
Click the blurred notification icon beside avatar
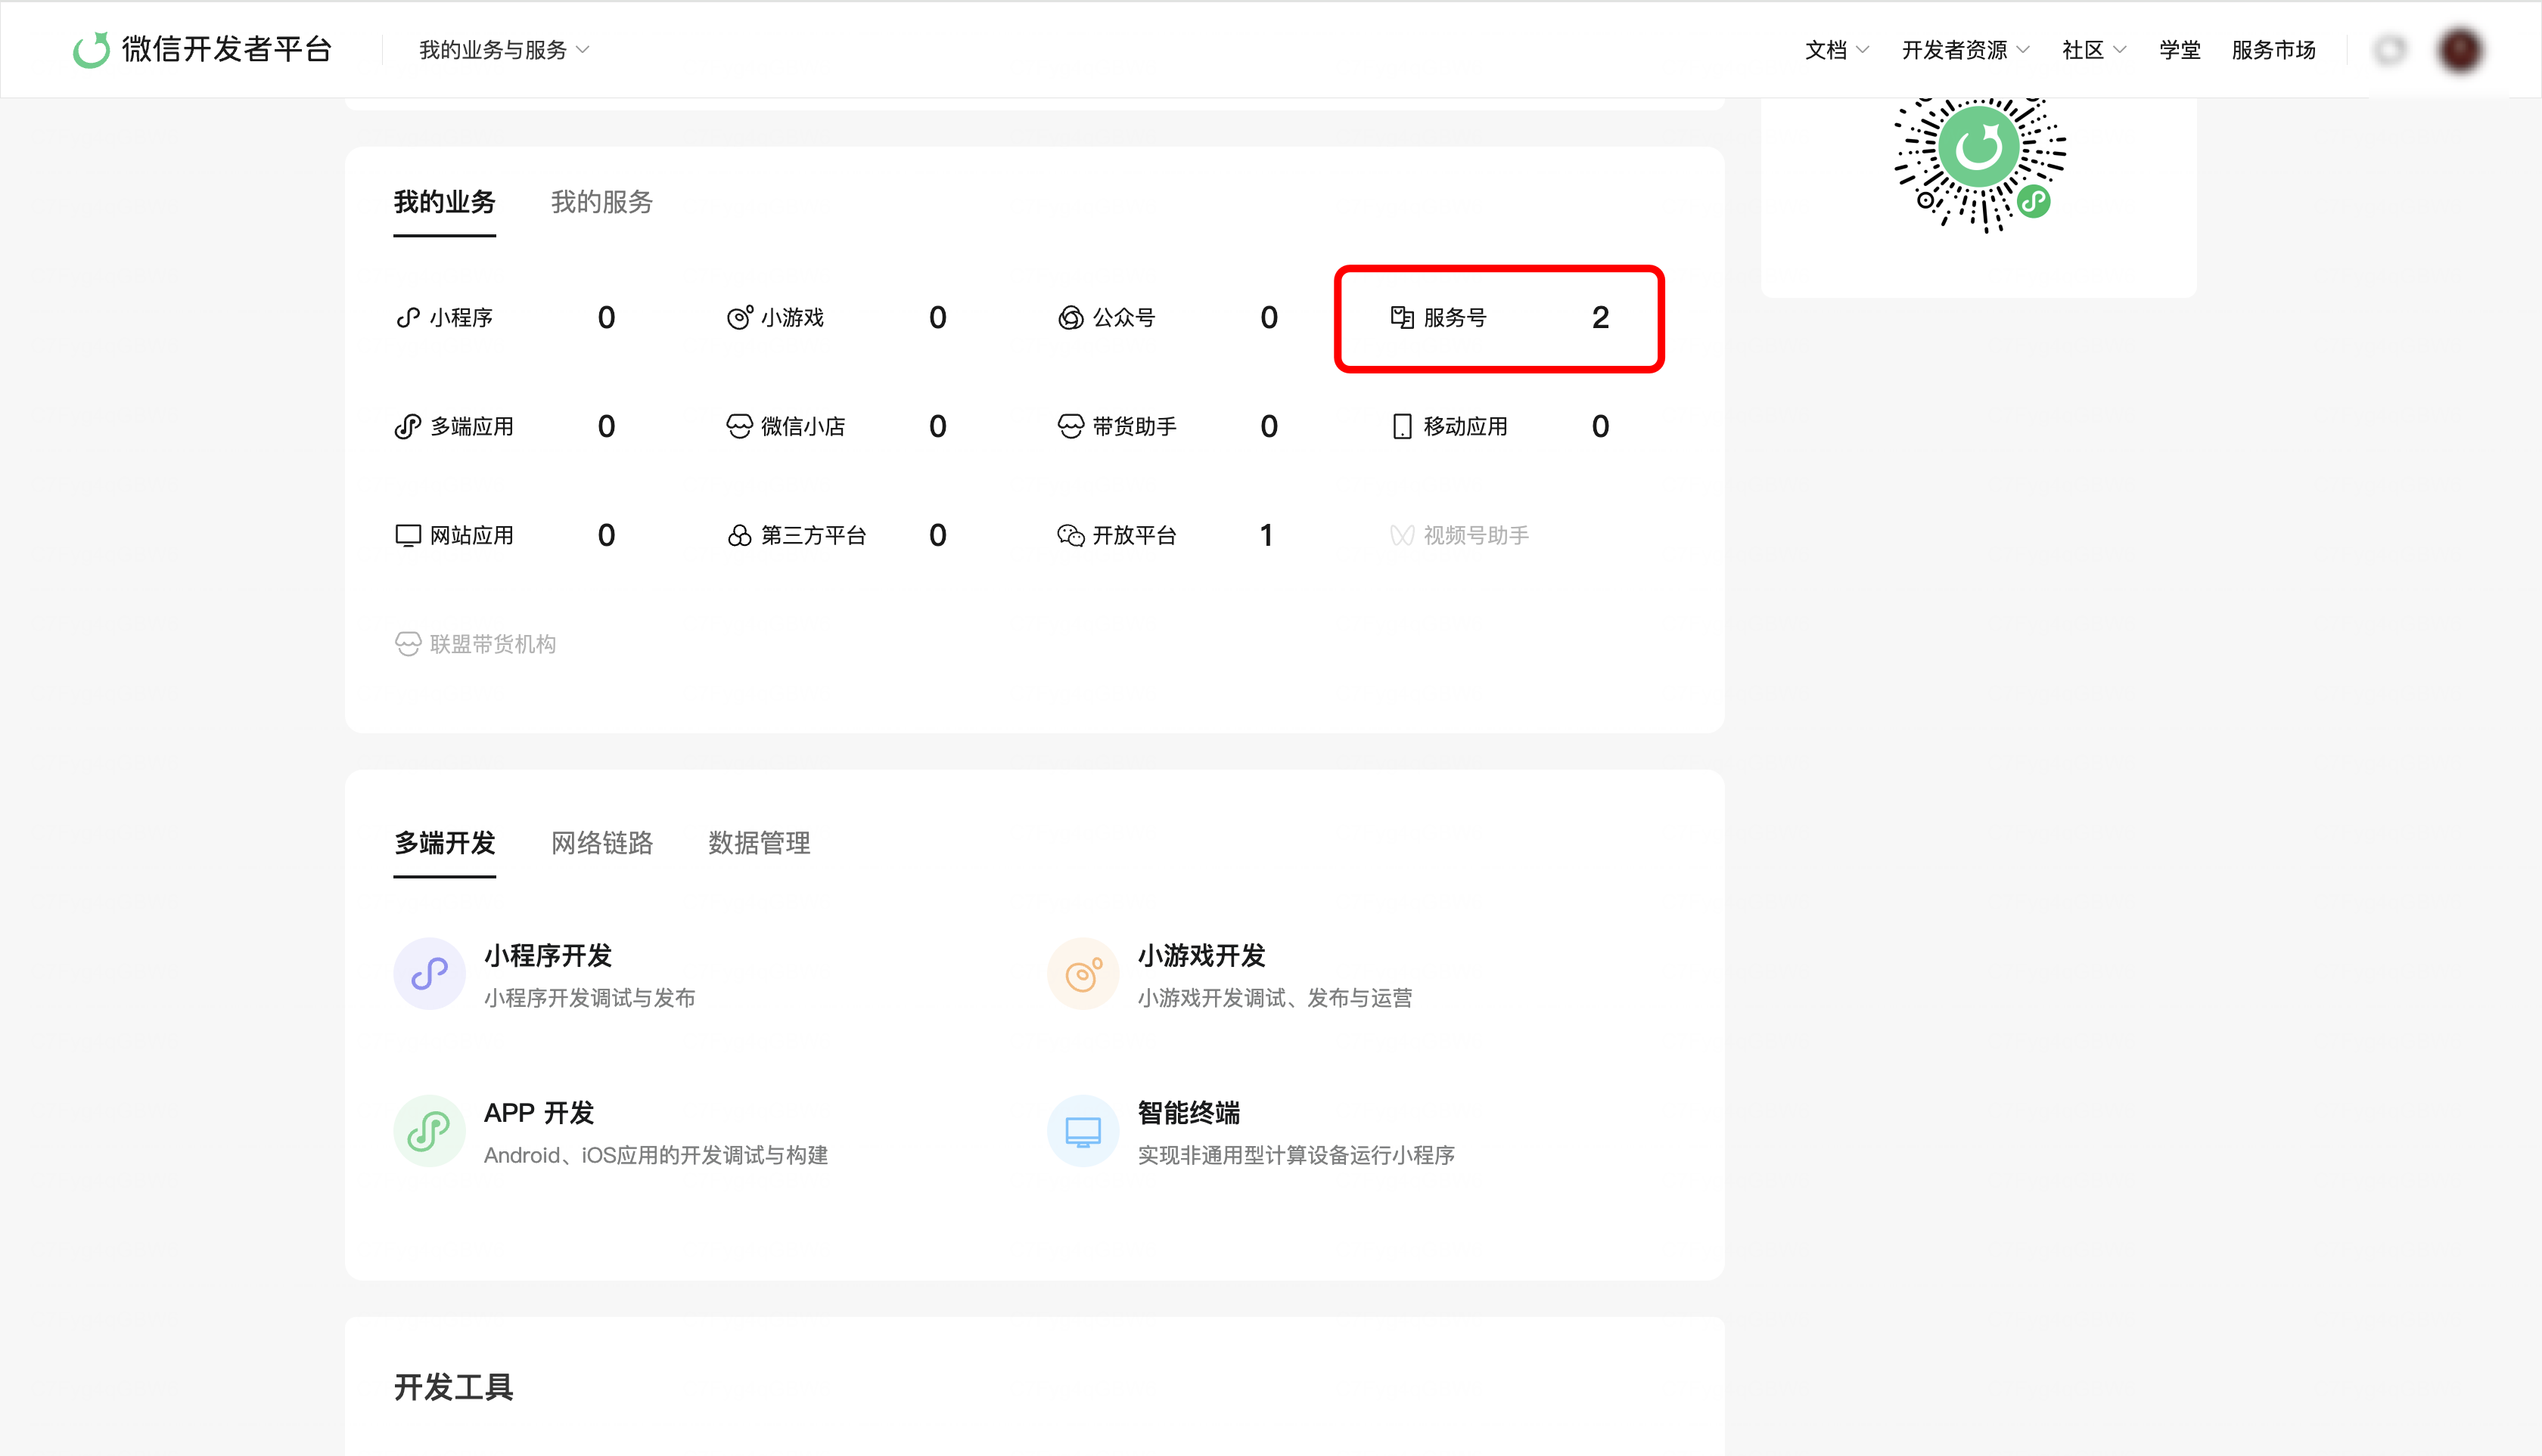[2390, 50]
